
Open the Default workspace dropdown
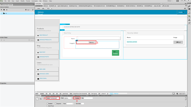tap(170, 1)
